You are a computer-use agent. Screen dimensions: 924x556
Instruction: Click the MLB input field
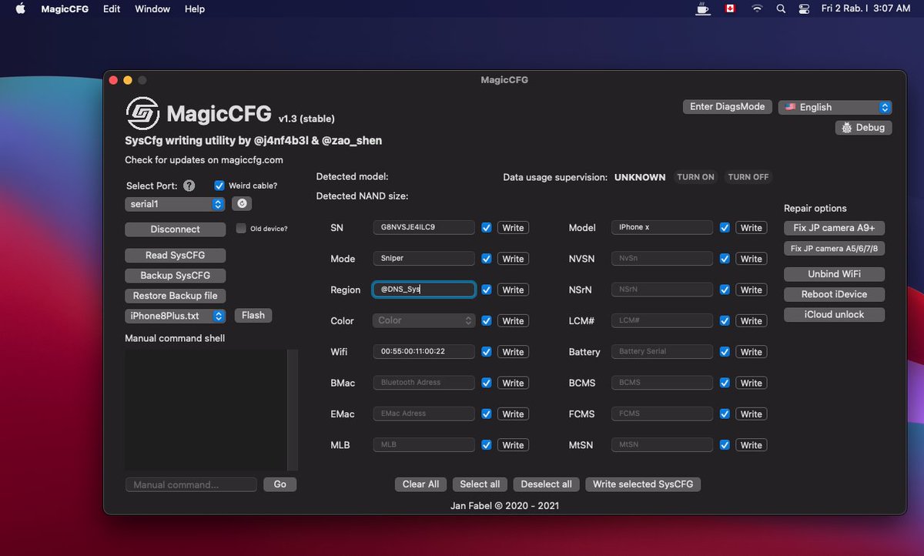coord(423,444)
